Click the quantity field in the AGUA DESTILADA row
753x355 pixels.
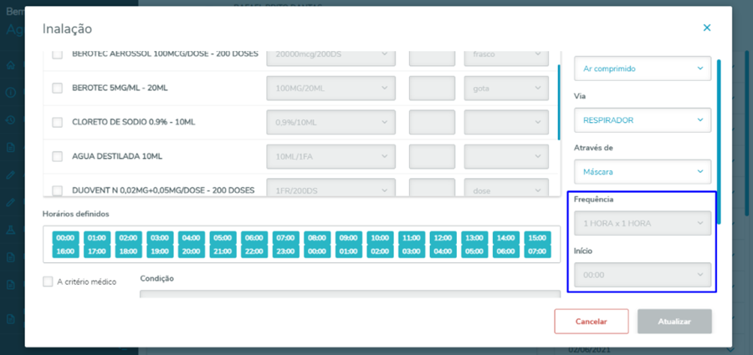click(432, 156)
